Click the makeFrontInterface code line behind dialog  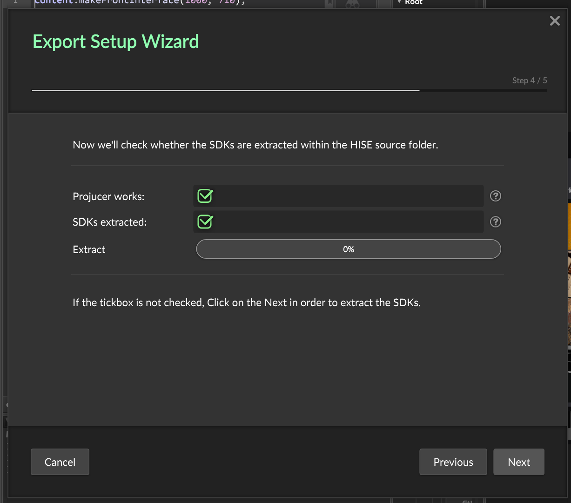pos(140,2)
